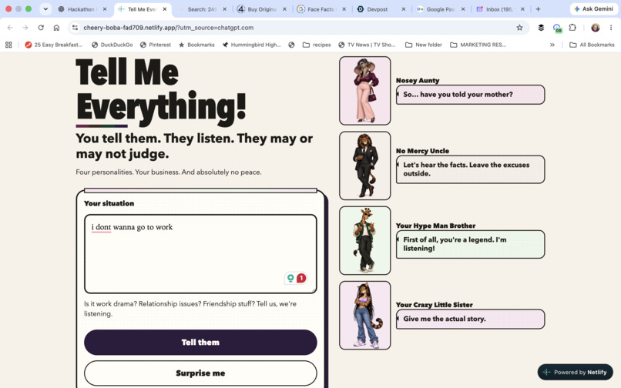This screenshot has width=621, height=388.
Task: Open 25 Easy Breakfast bookmark
Action: pos(53,45)
